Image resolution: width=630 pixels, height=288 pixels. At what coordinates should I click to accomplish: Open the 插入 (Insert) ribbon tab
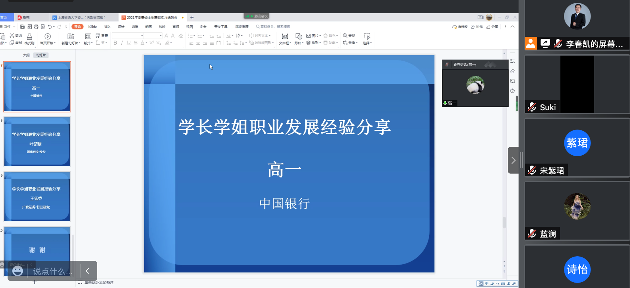click(x=107, y=27)
